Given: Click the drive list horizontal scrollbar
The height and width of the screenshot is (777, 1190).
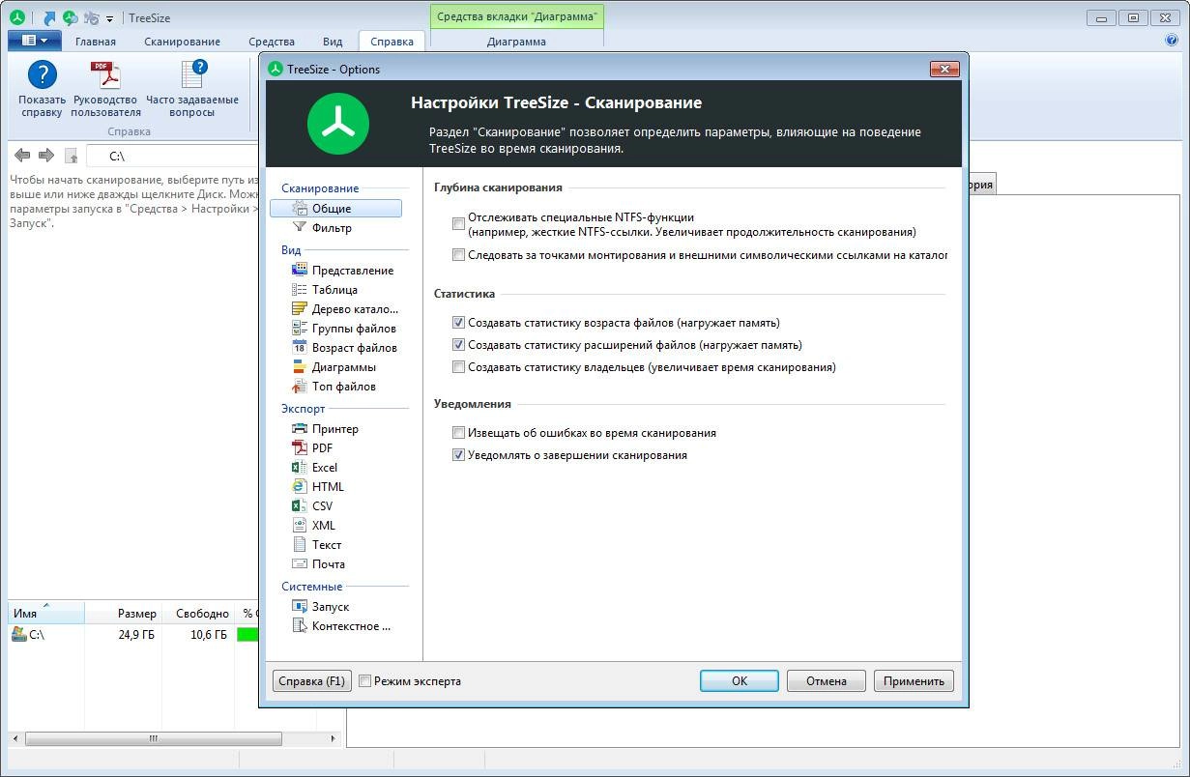Looking at the screenshot, I should [x=153, y=738].
